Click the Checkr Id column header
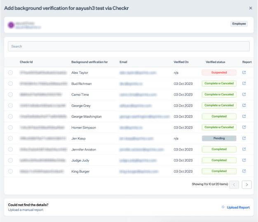 26,62
